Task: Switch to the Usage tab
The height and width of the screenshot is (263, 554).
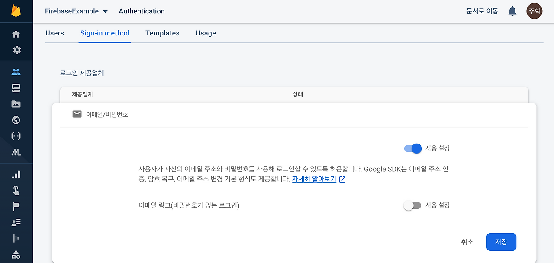Action: click(x=206, y=33)
